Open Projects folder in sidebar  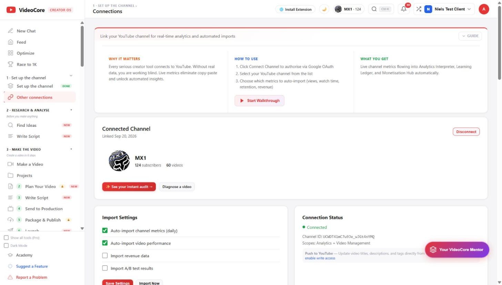pos(24,175)
